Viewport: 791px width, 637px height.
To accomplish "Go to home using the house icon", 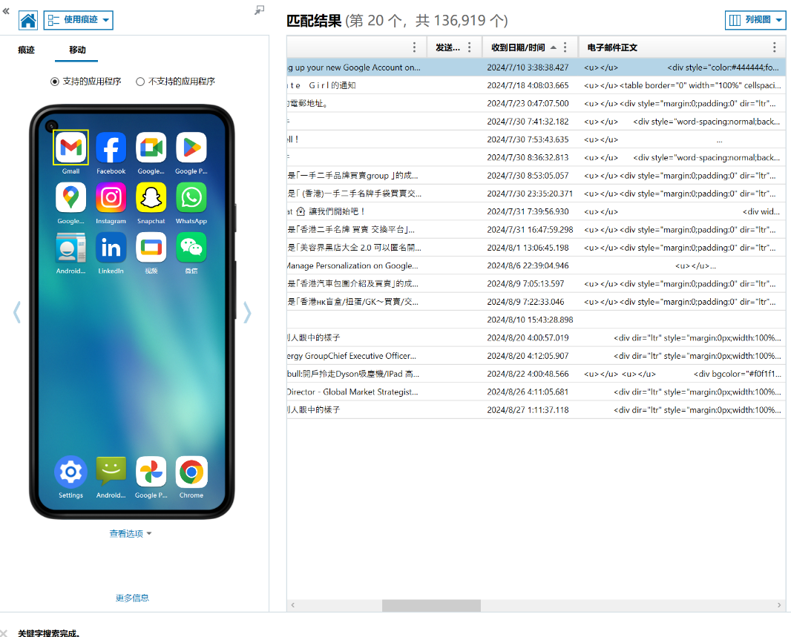I will (28, 20).
